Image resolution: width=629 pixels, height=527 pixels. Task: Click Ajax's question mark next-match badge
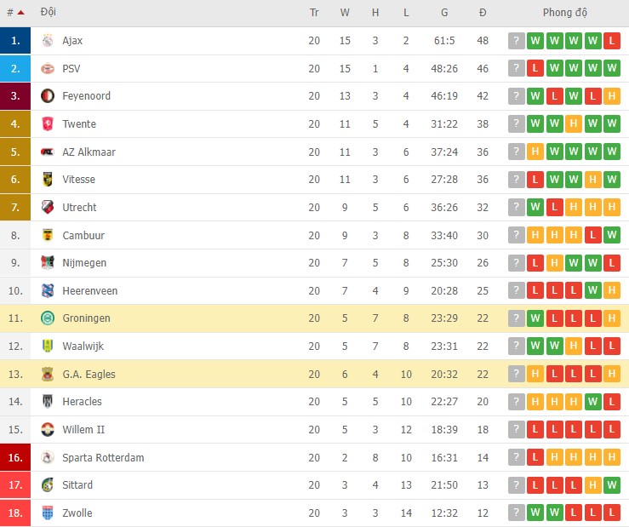point(516,41)
